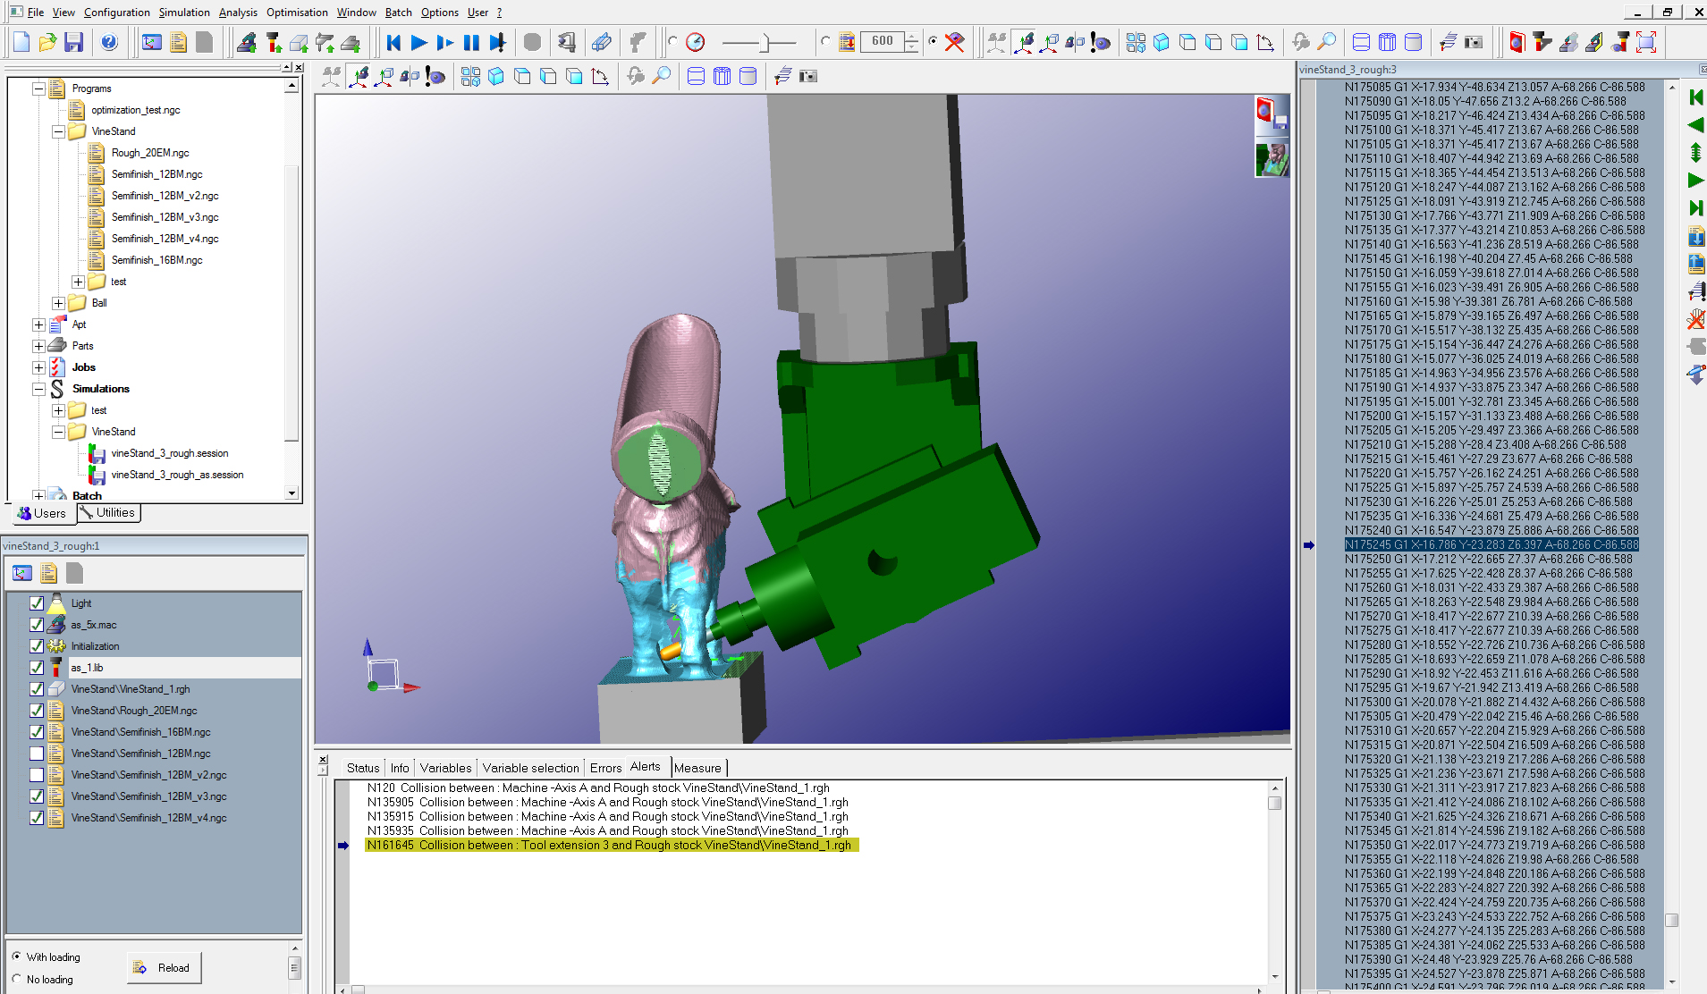Click the Reload button
This screenshot has height=994, width=1707.
tap(165, 967)
